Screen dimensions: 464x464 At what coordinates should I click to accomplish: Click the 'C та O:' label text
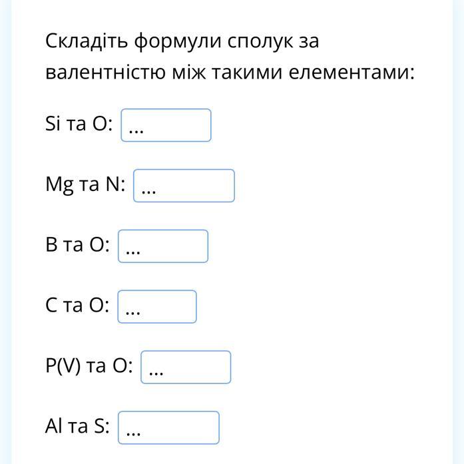point(77,306)
